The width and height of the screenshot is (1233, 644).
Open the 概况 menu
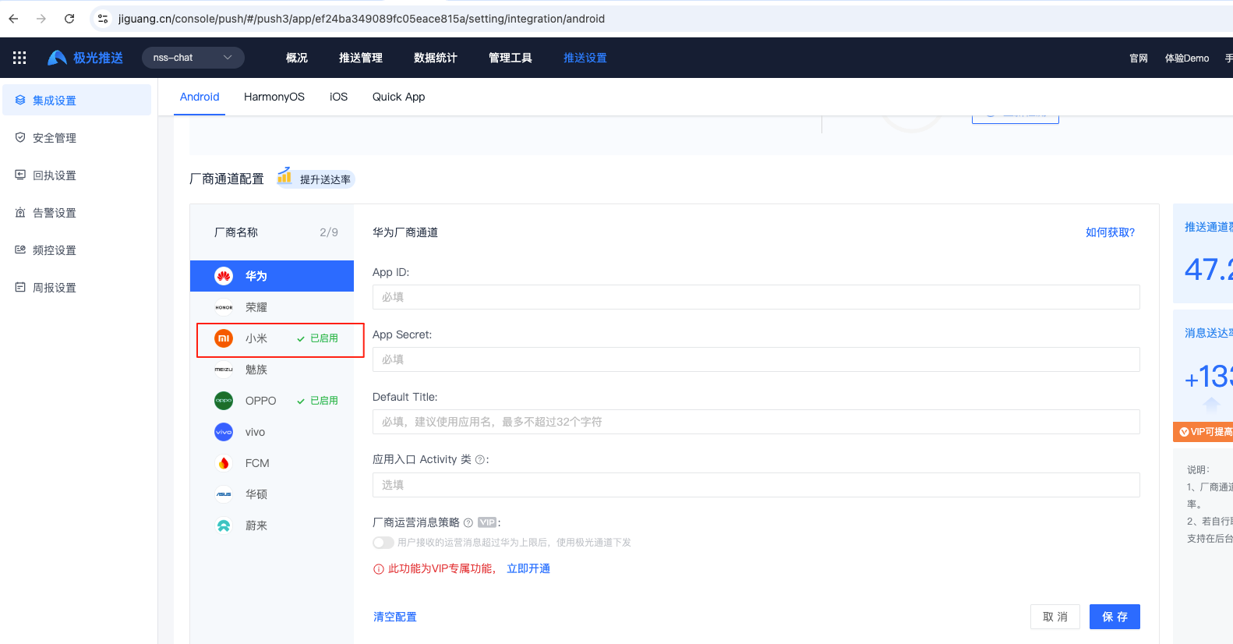coord(297,58)
